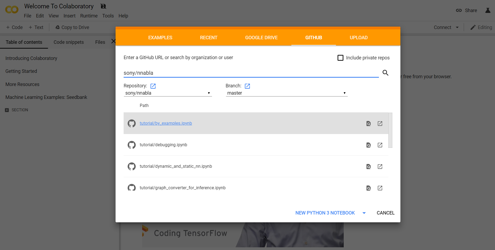
Task: Select Code snippets tab
Action: pyautogui.click(x=69, y=42)
